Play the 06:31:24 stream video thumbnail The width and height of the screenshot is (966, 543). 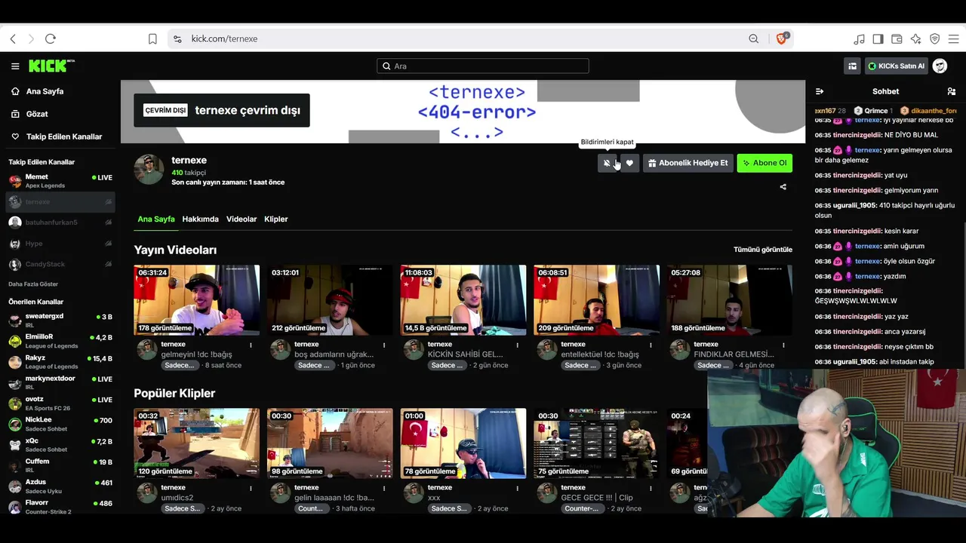coord(196,300)
